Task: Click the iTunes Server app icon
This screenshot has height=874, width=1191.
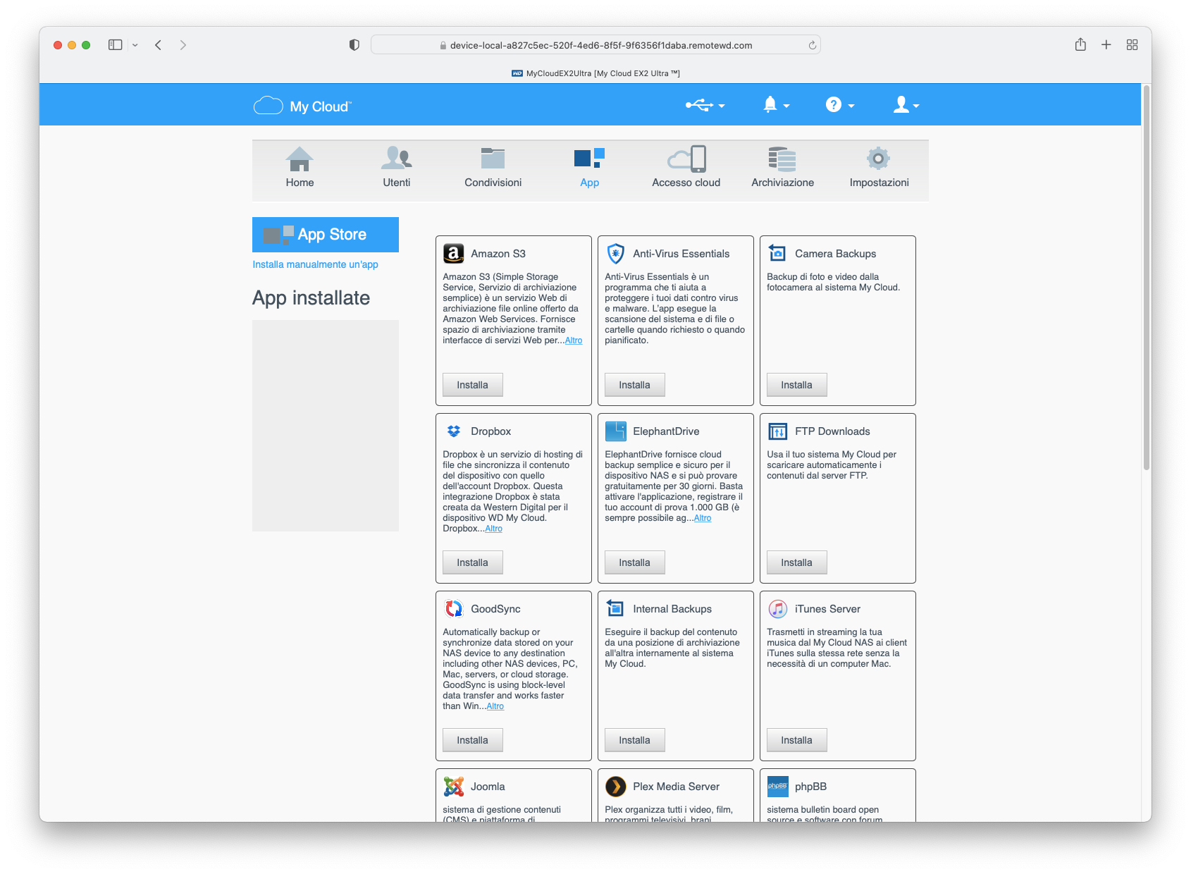Action: pyautogui.click(x=778, y=608)
